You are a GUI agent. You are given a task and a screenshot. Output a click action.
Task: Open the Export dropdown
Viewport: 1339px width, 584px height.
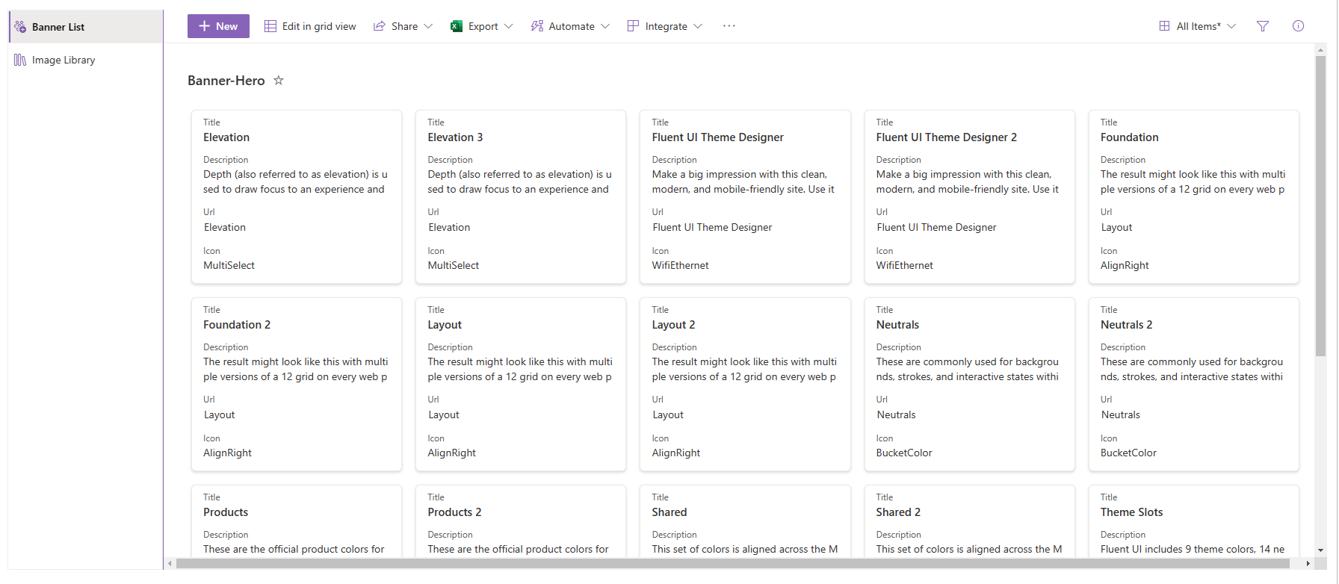tap(481, 26)
